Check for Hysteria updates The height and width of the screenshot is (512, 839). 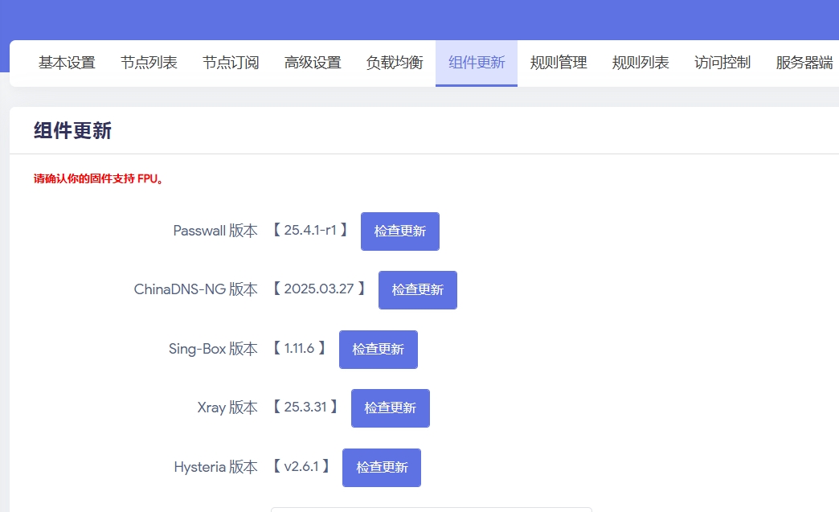pos(382,468)
